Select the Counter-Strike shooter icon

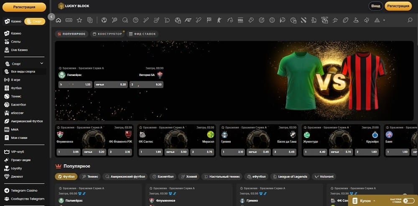point(219,20)
